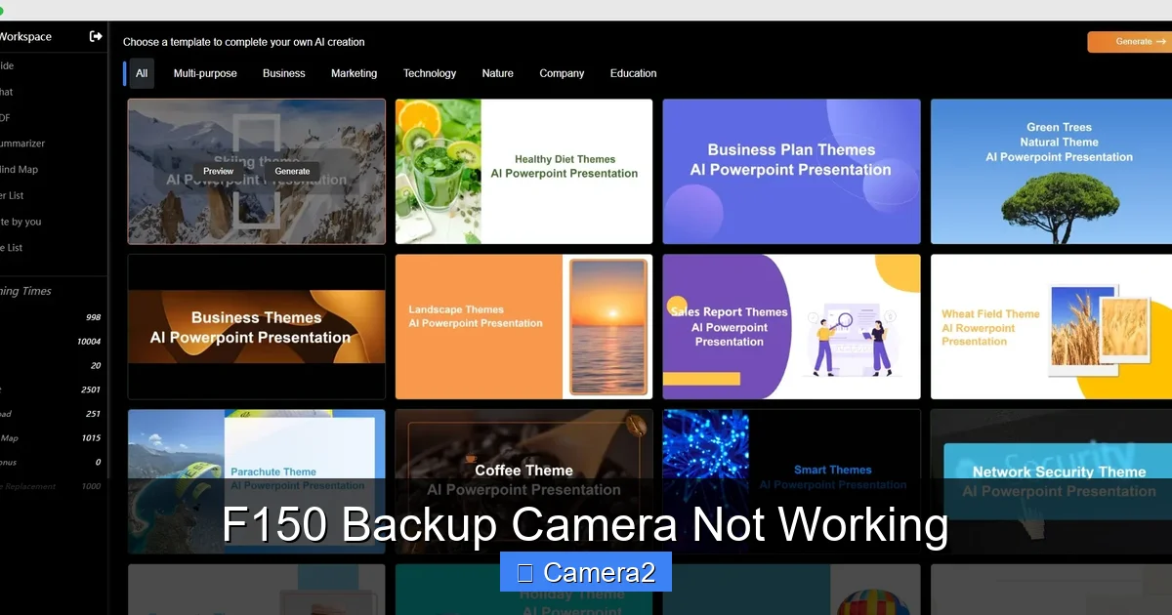Open the Nature category tab

click(x=497, y=73)
